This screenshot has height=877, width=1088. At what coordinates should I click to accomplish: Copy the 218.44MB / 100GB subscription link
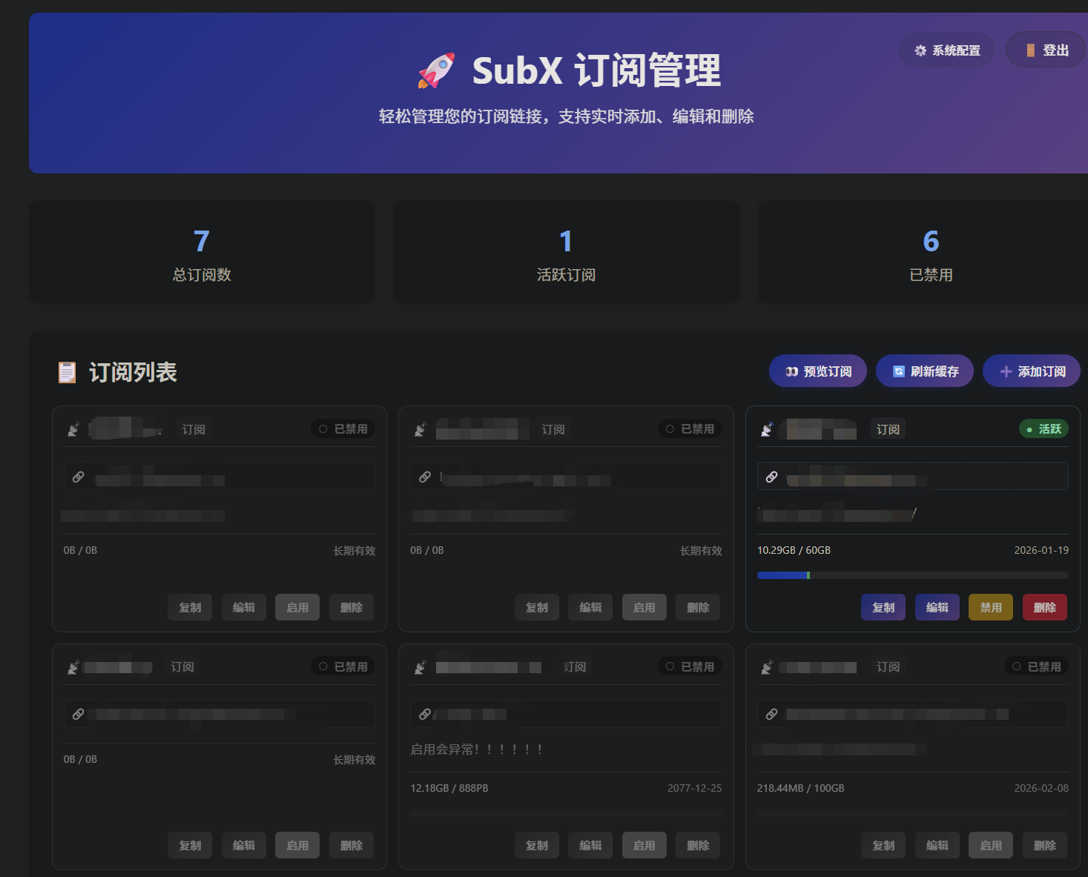click(x=883, y=845)
